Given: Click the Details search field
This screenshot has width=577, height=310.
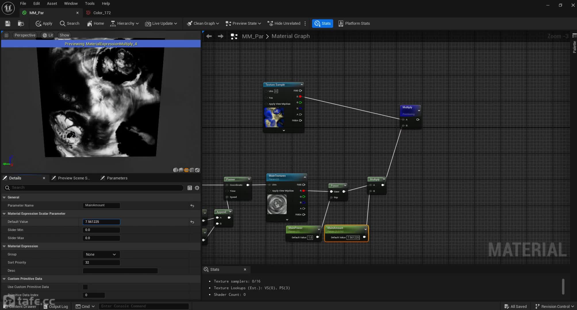Looking at the screenshot, I should [x=94, y=187].
